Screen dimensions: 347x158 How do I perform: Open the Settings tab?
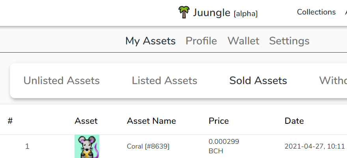click(289, 41)
